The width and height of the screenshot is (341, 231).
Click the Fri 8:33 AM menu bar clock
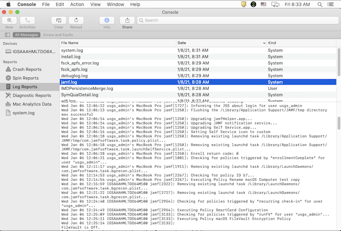(x=297, y=4)
